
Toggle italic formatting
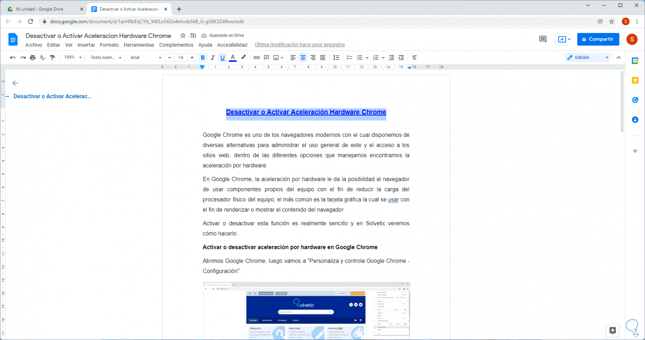point(213,57)
